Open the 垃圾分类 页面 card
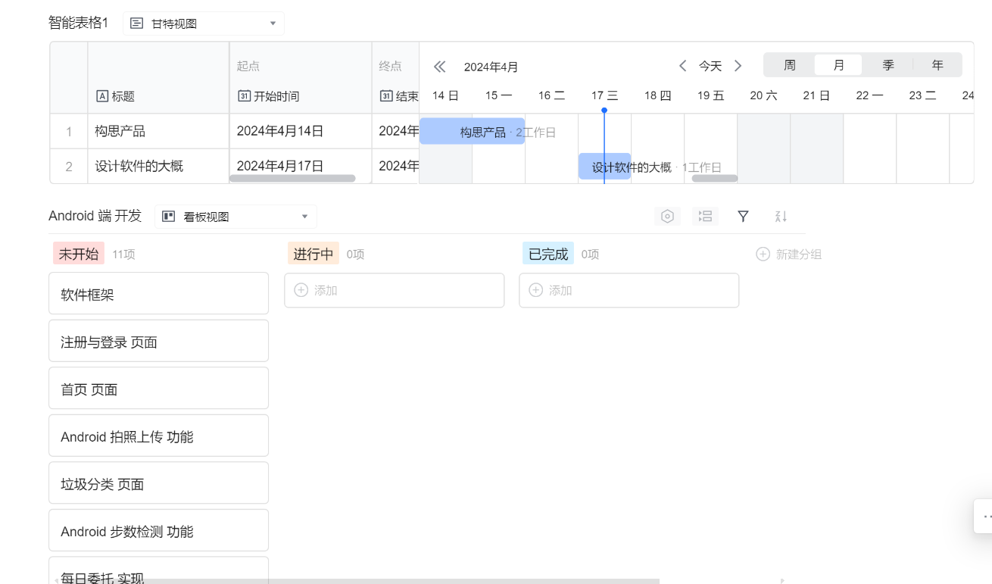This screenshot has width=992, height=584. [x=158, y=483]
